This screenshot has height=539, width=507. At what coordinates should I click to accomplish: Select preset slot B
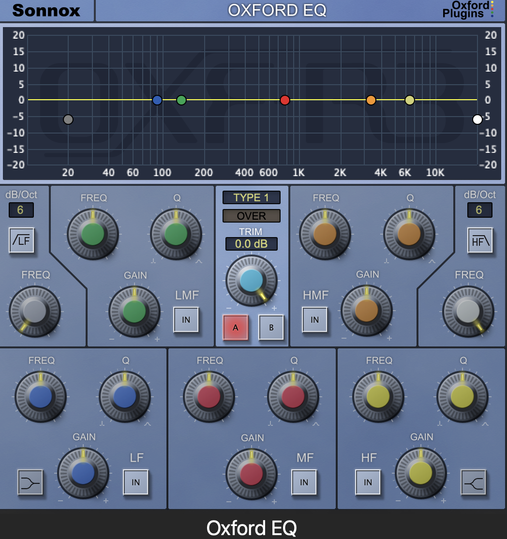[x=271, y=327]
